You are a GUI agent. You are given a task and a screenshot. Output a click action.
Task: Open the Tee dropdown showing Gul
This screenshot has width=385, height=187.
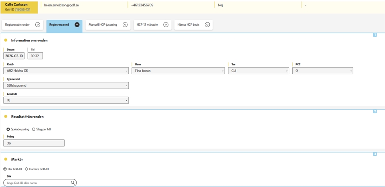coord(258,71)
